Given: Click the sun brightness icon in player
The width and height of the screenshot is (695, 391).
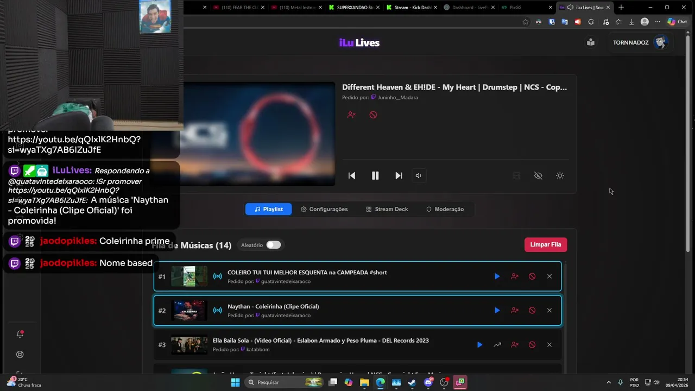Looking at the screenshot, I should coord(560,175).
